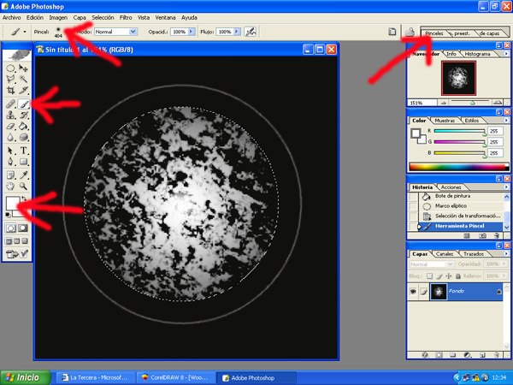Toggle lock all icon in Capas panel

[x=458, y=276]
